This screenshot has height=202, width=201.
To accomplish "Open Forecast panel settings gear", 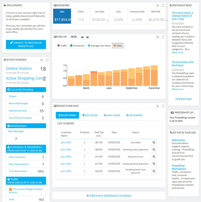I will 157,37.
